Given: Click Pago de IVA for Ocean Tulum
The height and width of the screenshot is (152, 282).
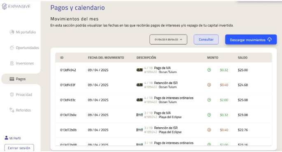Looking at the screenshot, I should click(x=162, y=68).
